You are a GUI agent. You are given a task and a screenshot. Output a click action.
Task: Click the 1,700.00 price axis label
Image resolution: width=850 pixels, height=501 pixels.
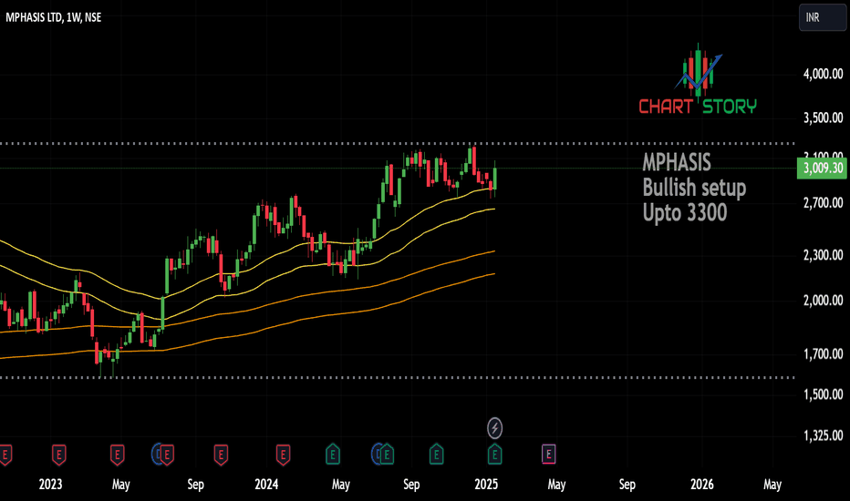tap(823, 354)
